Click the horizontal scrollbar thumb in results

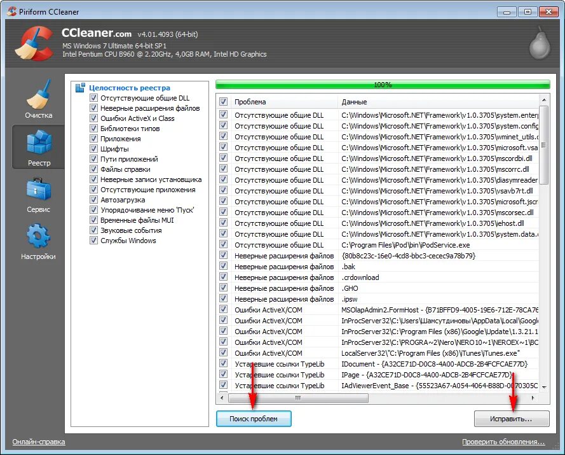tap(298, 398)
